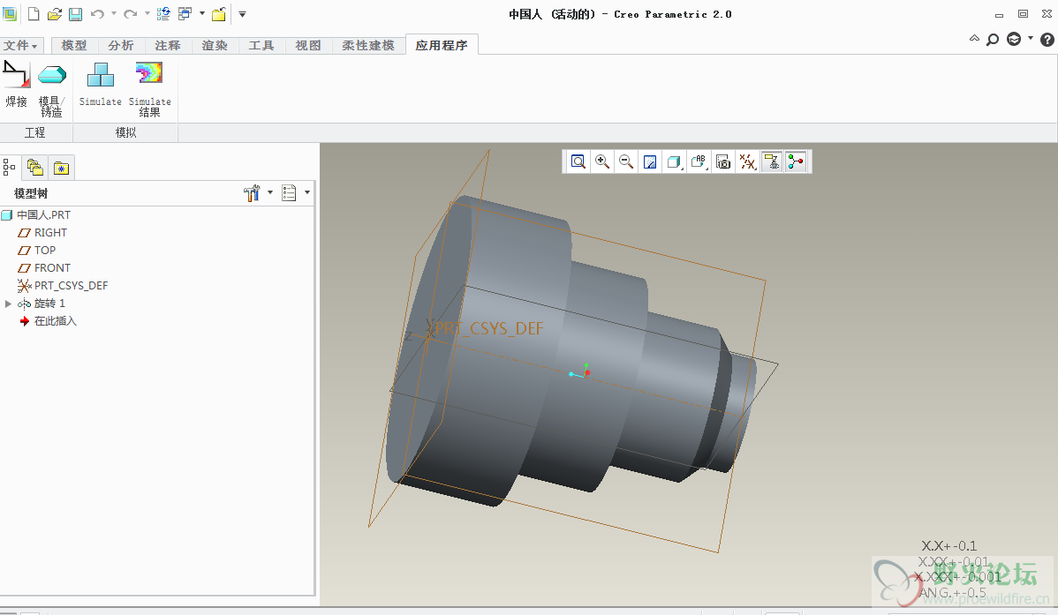This screenshot has height=615, width=1058.
Task: Switch to the 视图 ribbon tab
Action: pyautogui.click(x=308, y=45)
